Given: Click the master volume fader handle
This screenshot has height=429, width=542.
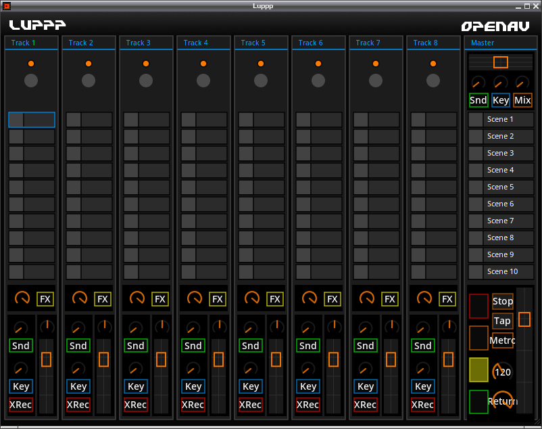Looking at the screenshot, I should 524,319.
